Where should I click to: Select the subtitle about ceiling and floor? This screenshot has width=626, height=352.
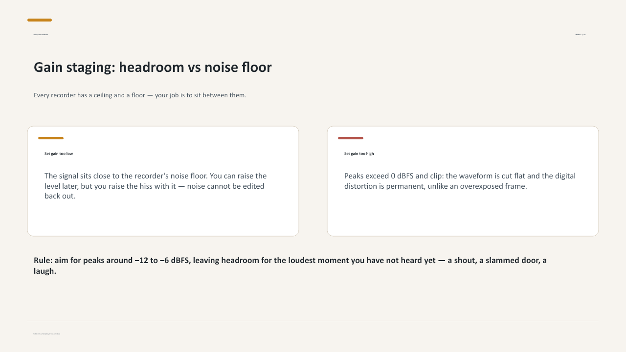tap(140, 95)
